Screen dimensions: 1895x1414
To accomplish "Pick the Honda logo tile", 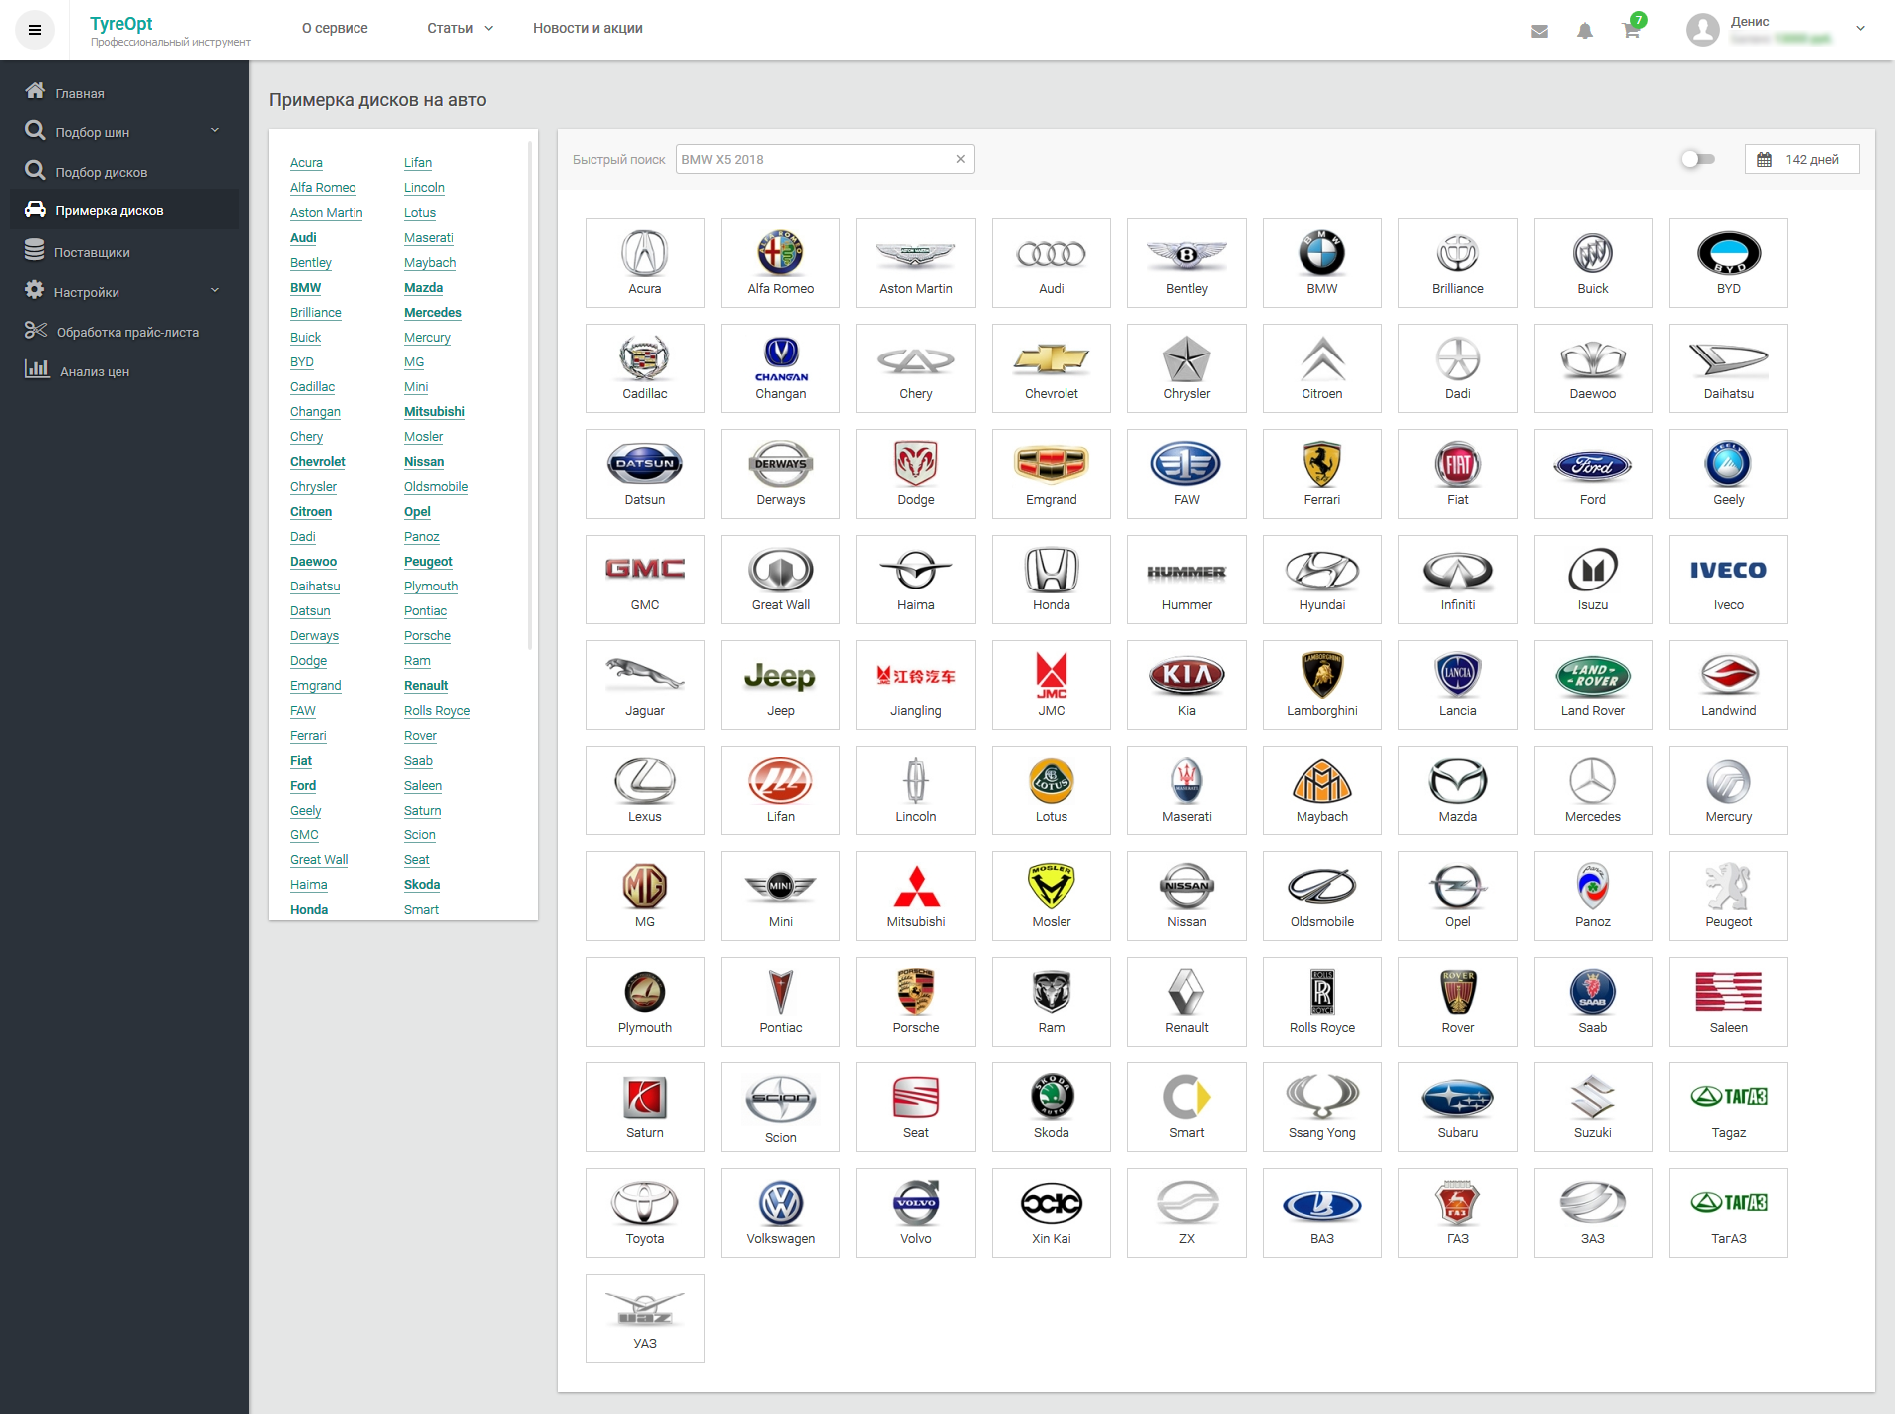I will 1052,580.
